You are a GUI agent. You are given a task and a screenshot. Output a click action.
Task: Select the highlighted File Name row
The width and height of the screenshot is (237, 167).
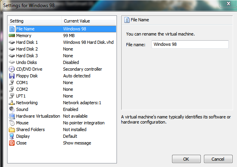62,29
